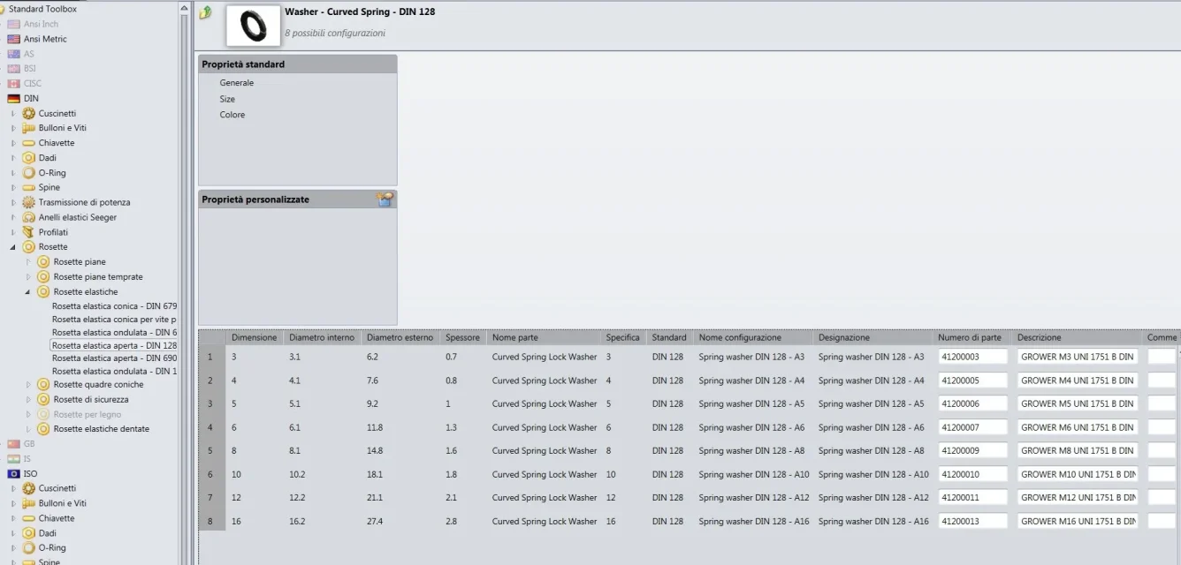Image resolution: width=1181 pixels, height=565 pixels.
Task: Click the Profilati structural shape icon
Action: (28, 232)
